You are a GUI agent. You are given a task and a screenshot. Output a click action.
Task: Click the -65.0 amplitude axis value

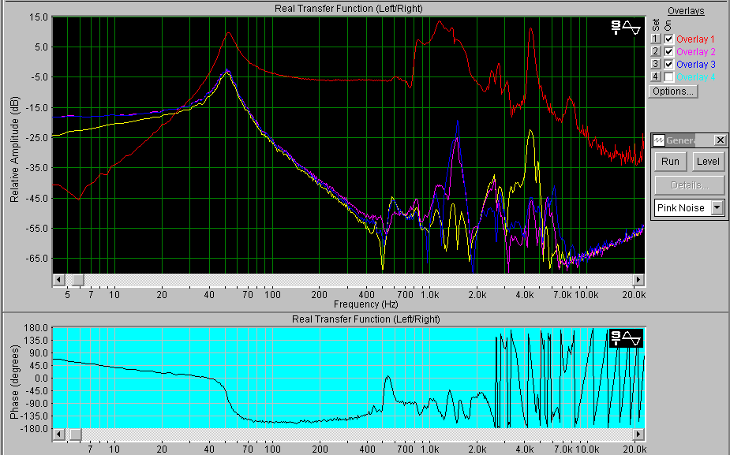pos(37,259)
